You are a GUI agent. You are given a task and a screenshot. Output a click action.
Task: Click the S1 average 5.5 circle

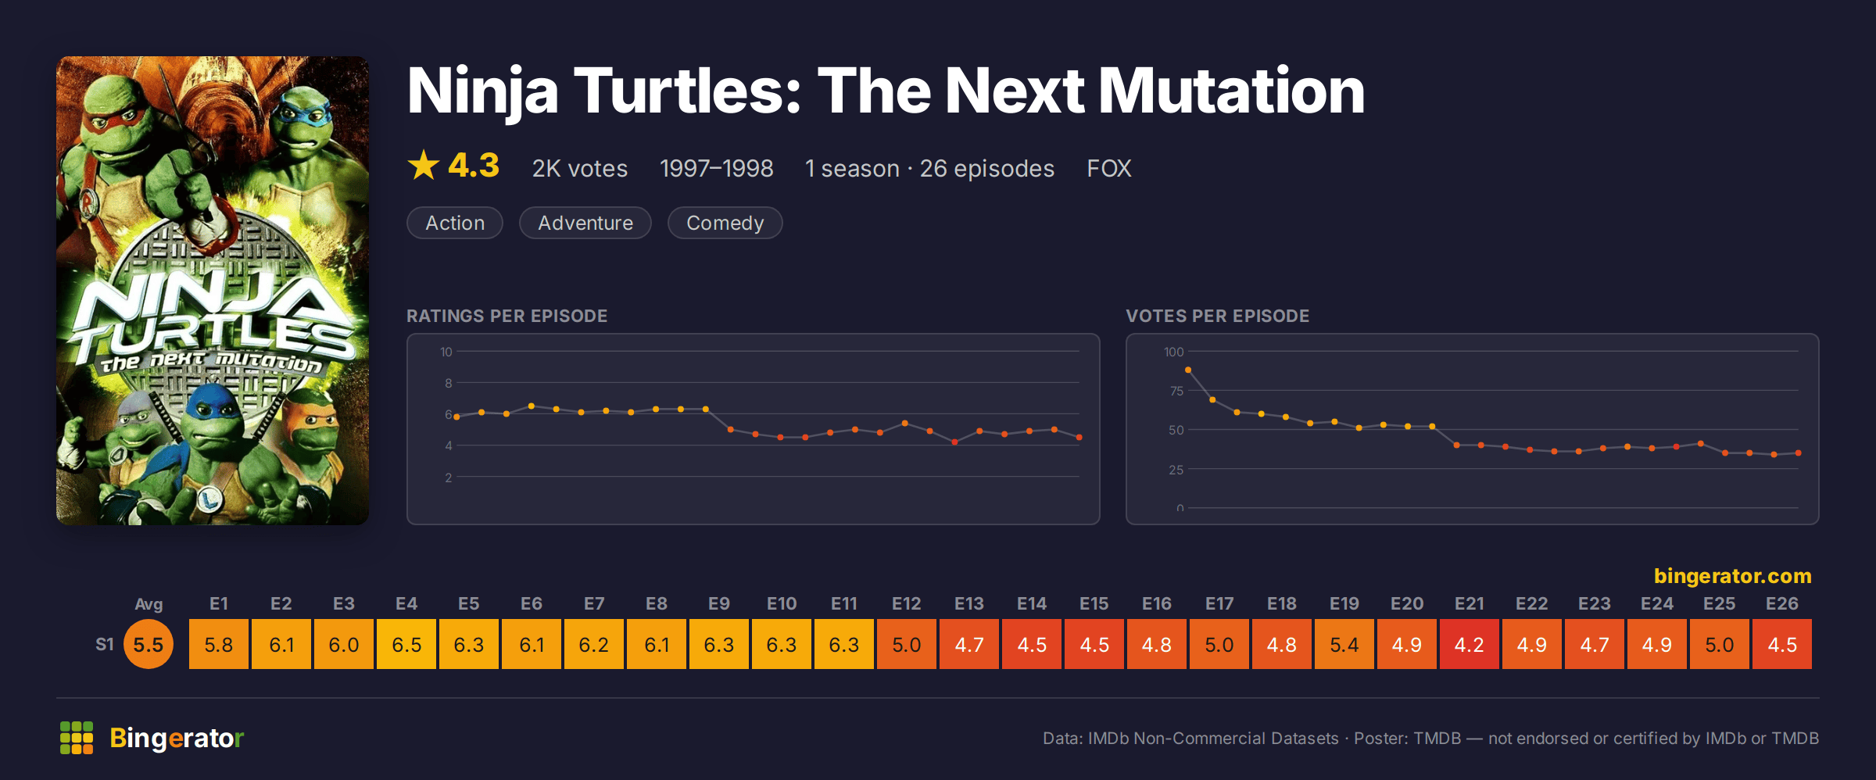[149, 644]
